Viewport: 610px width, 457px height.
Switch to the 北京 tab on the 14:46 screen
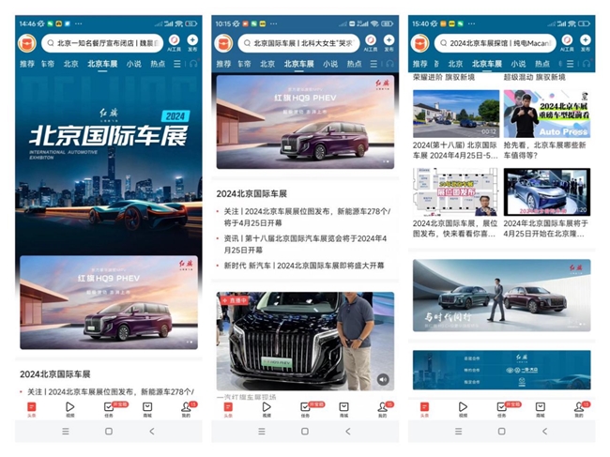(70, 64)
